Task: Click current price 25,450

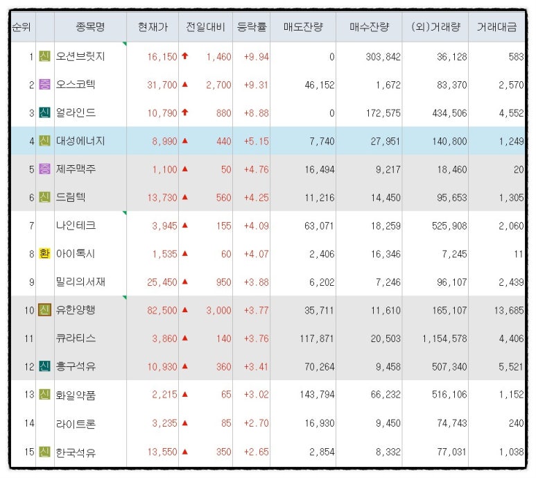Action: coord(162,282)
